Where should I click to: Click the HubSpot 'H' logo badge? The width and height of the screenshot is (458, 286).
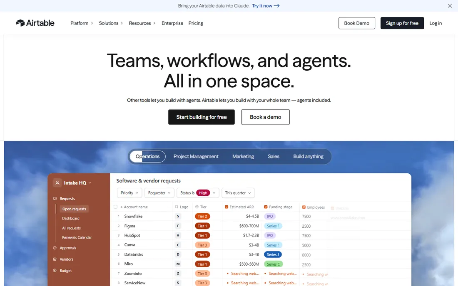tap(178, 235)
